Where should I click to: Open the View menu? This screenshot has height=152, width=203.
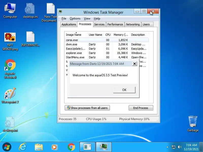pos(87,18)
